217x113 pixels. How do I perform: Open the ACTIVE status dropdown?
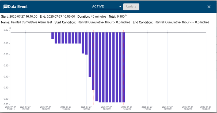(x=106, y=7)
